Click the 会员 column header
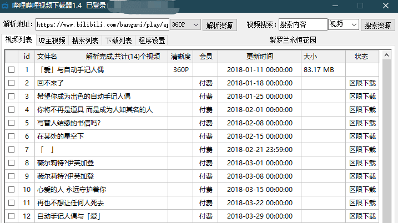This screenshot has height=223, width=398. tap(205, 57)
